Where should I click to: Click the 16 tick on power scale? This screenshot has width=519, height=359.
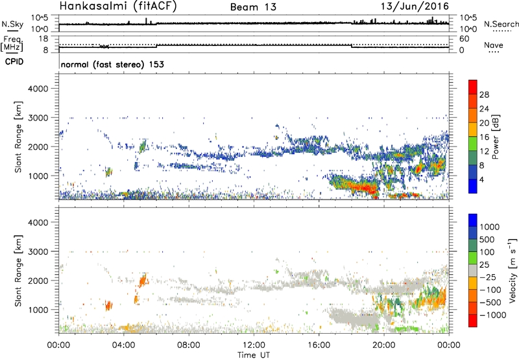point(484,137)
